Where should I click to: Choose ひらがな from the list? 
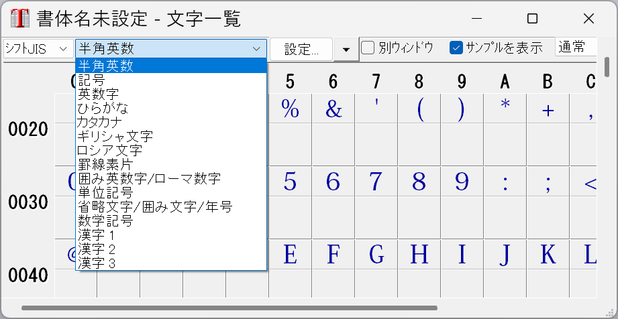tap(103, 107)
